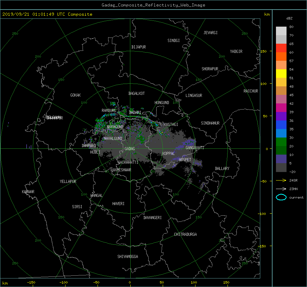Select the yellow 51-54 dBZ color swatch
Image resolution: width=307 pixels, height=287 pixels.
(x=281, y=74)
